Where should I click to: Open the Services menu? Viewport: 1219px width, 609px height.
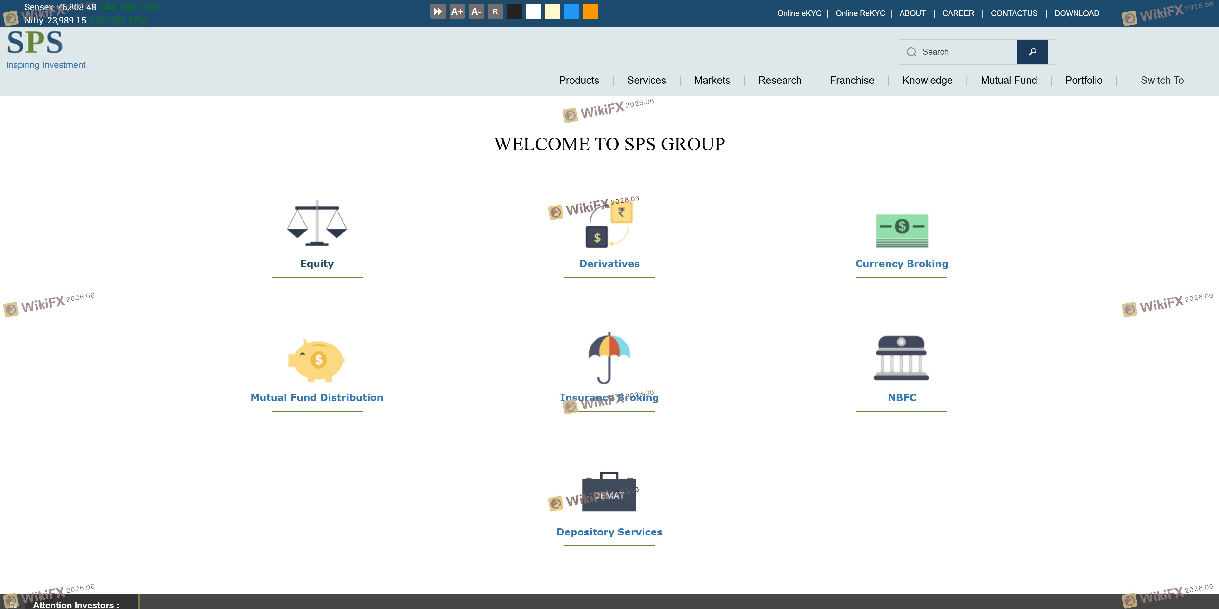(x=646, y=80)
